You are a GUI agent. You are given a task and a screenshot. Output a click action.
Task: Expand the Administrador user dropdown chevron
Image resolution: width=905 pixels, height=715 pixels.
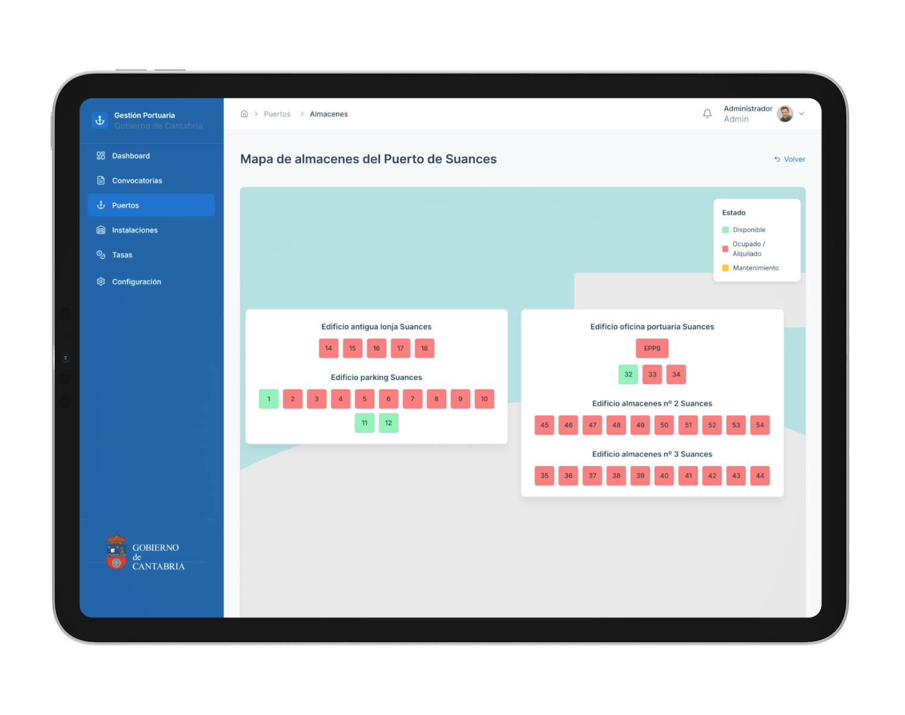(x=801, y=114)
